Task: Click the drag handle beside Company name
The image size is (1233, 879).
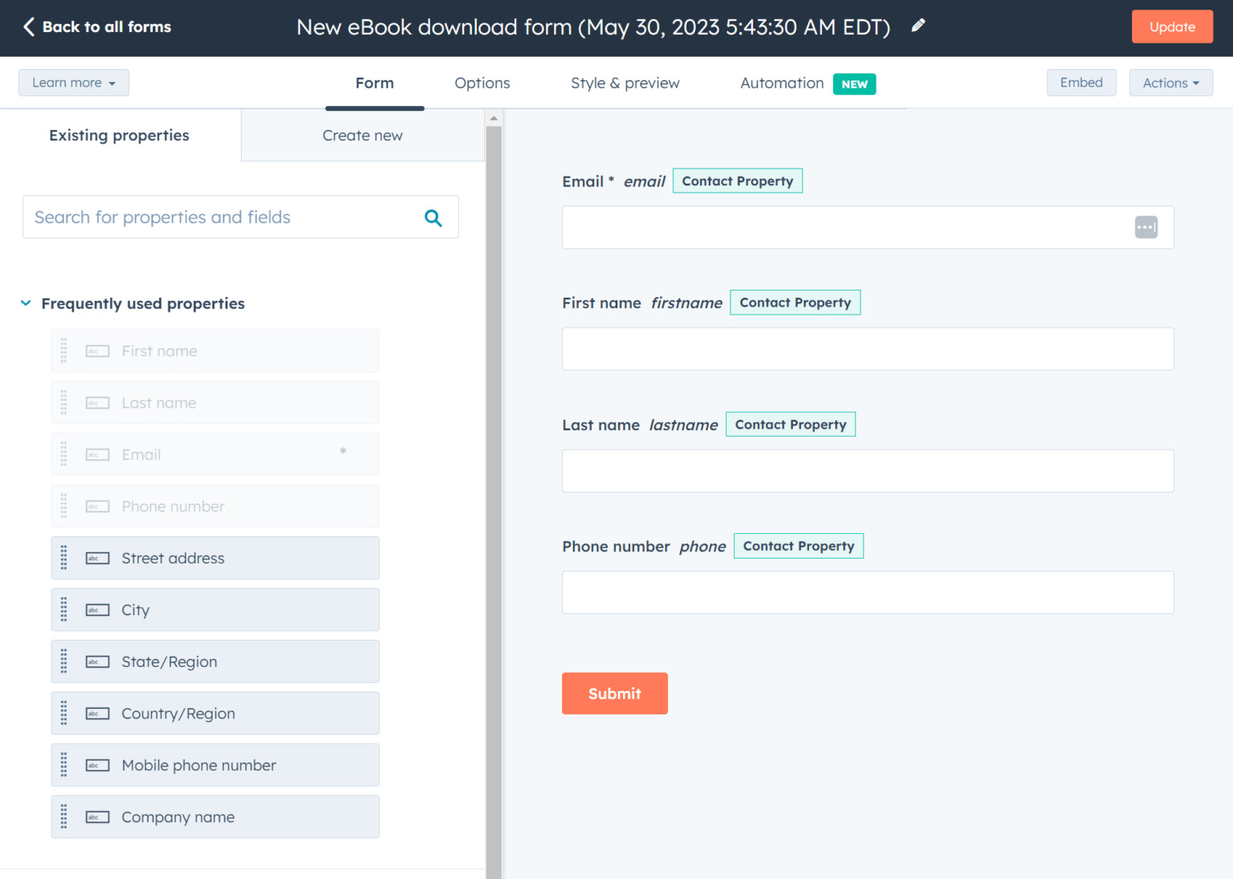Action: [63, 816]
